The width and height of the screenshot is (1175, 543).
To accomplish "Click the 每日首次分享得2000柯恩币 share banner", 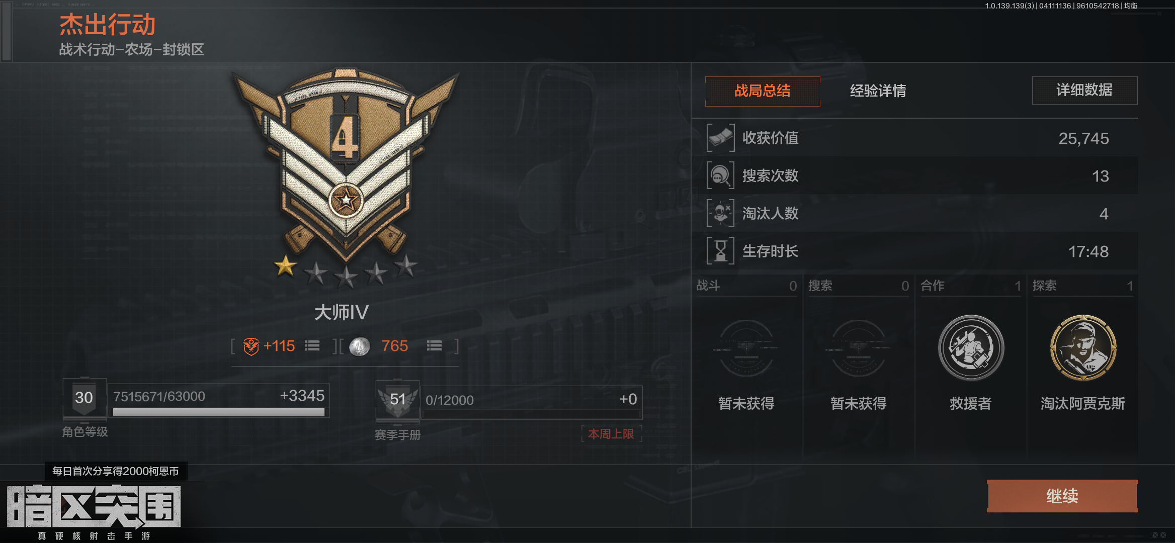I will [116, 471].
